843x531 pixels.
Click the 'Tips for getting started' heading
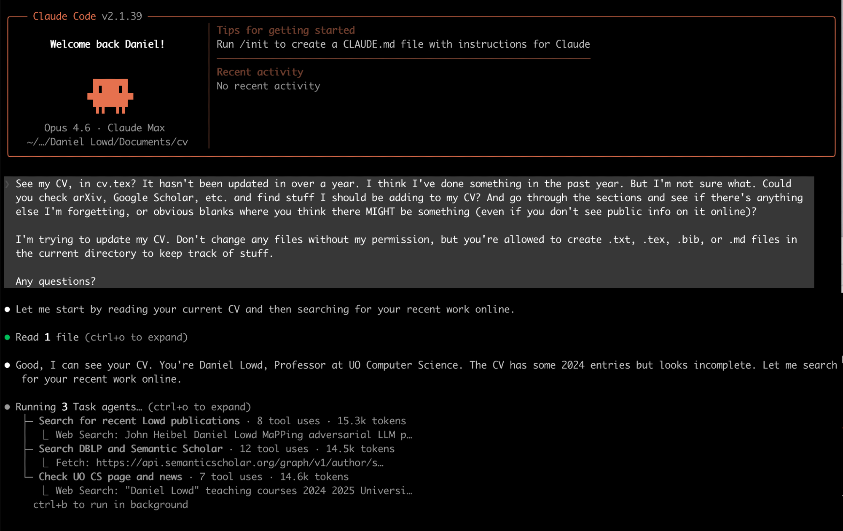coord(285,30)
